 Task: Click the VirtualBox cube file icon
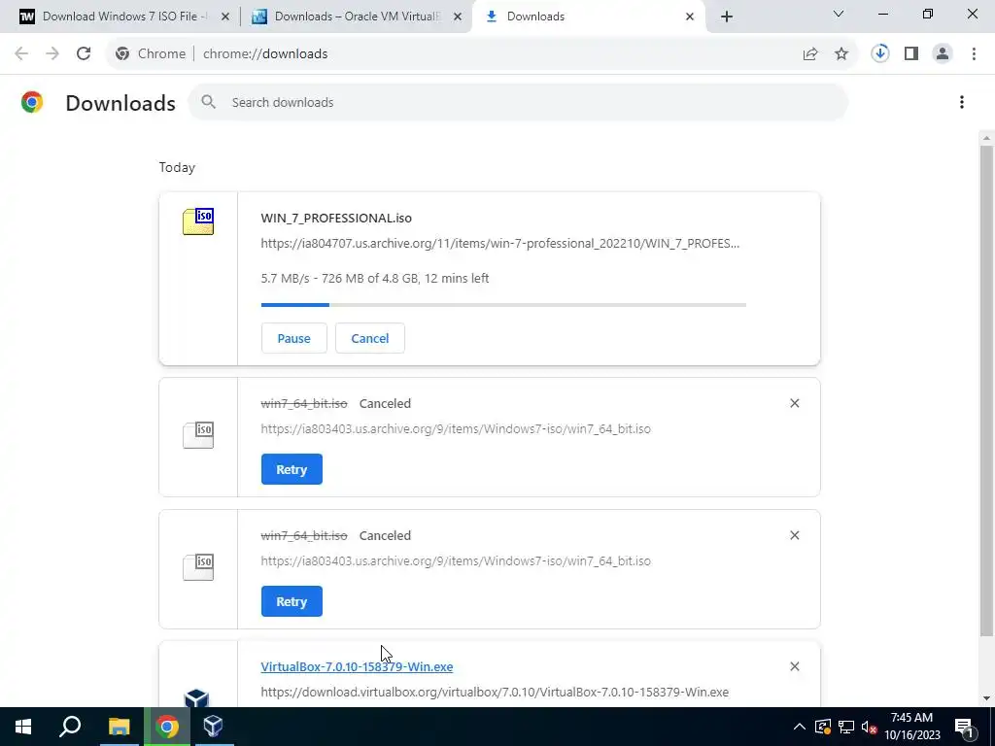196,697
